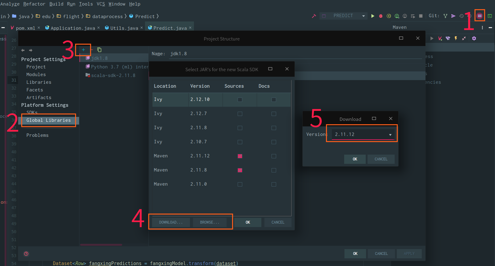Execute Maven goal icon
This screenshot has height=266, width=495.
click(440, 38)
